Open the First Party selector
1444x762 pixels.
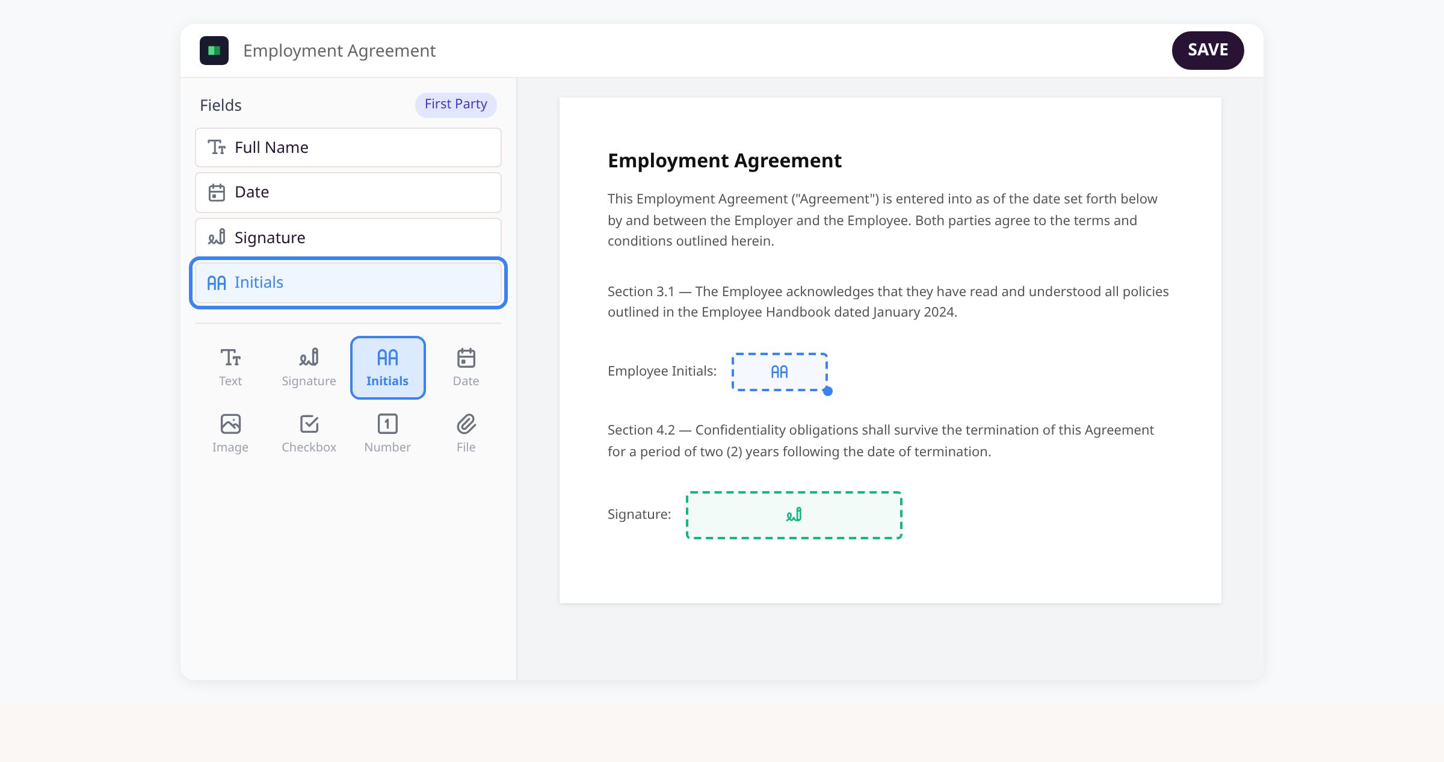[x=455, y=105]
